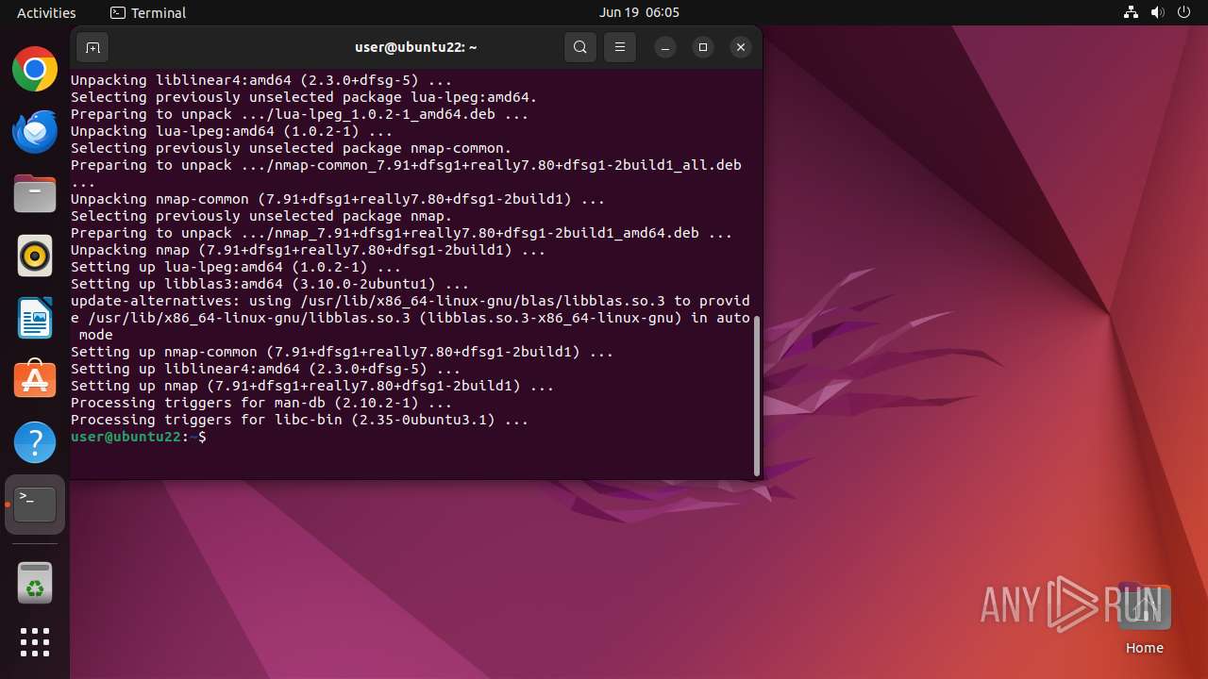1208x679 pixels.
Task: Open Thunderbird Mail from the dock
Action: [35, 131]
